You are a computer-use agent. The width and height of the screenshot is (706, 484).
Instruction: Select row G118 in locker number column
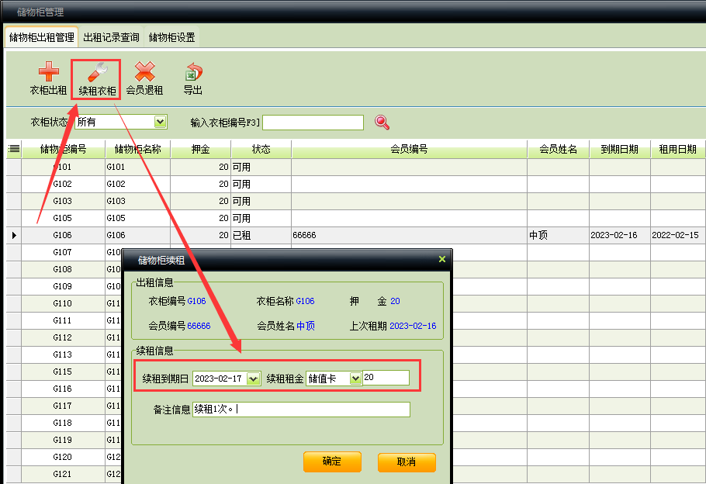point(63,423)
